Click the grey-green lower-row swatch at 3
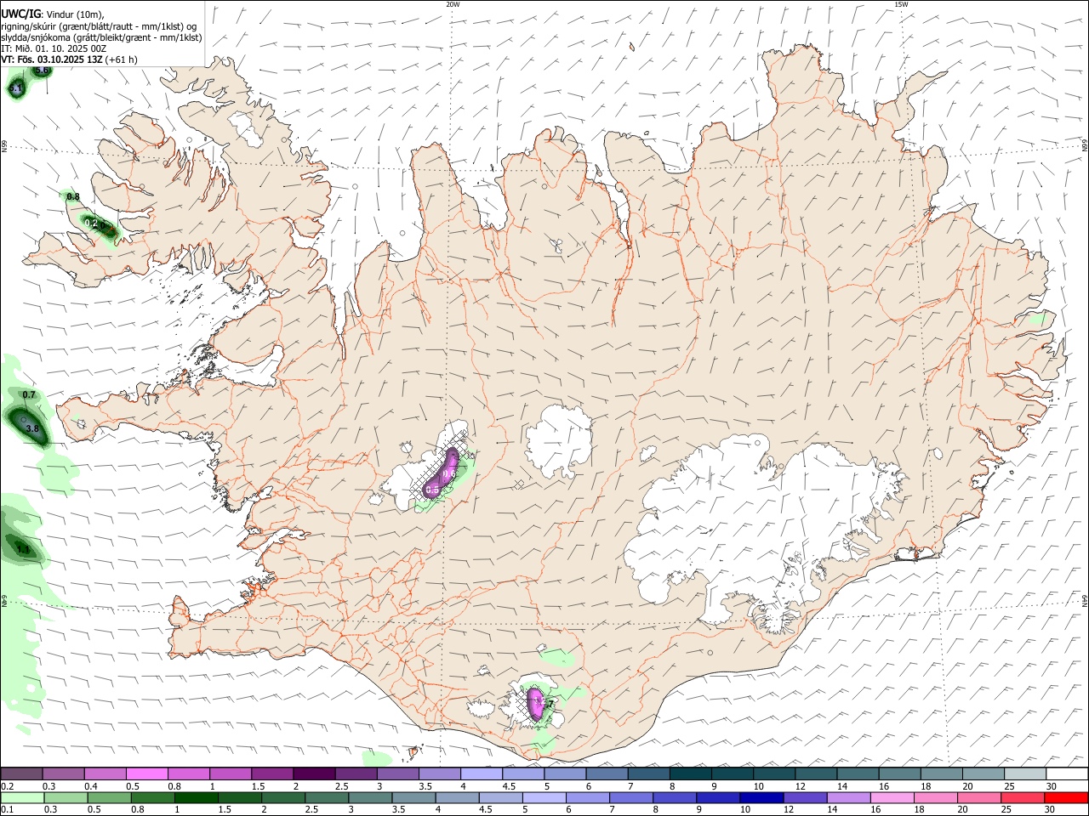 [x=371, y=797]
